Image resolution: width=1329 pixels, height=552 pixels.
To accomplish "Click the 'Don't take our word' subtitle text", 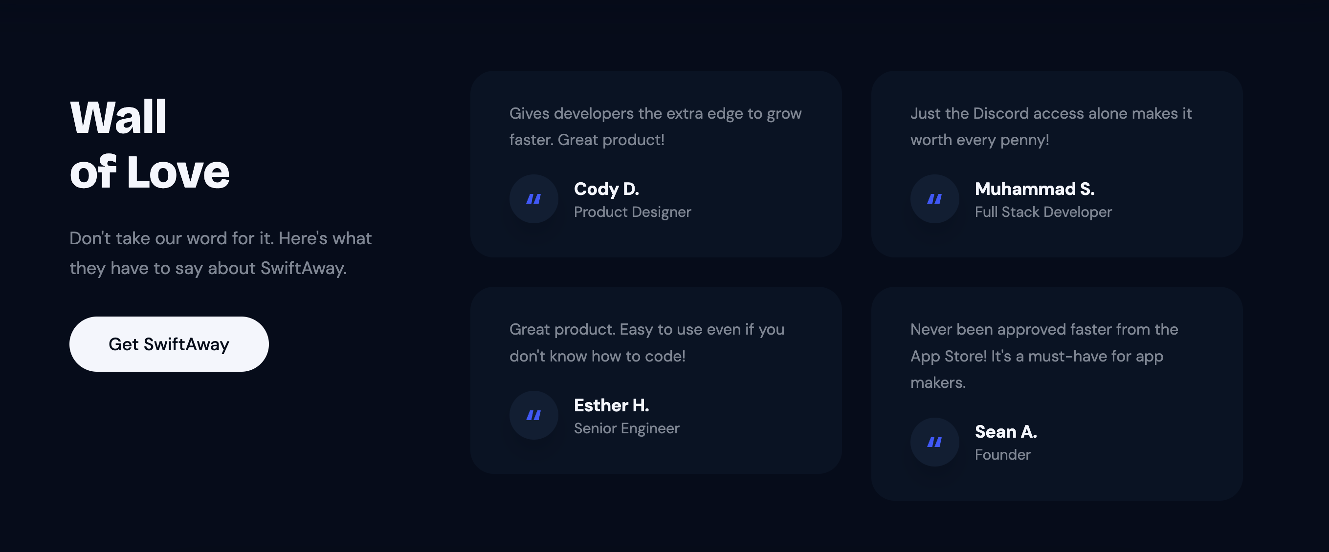I will coord(221,253).
